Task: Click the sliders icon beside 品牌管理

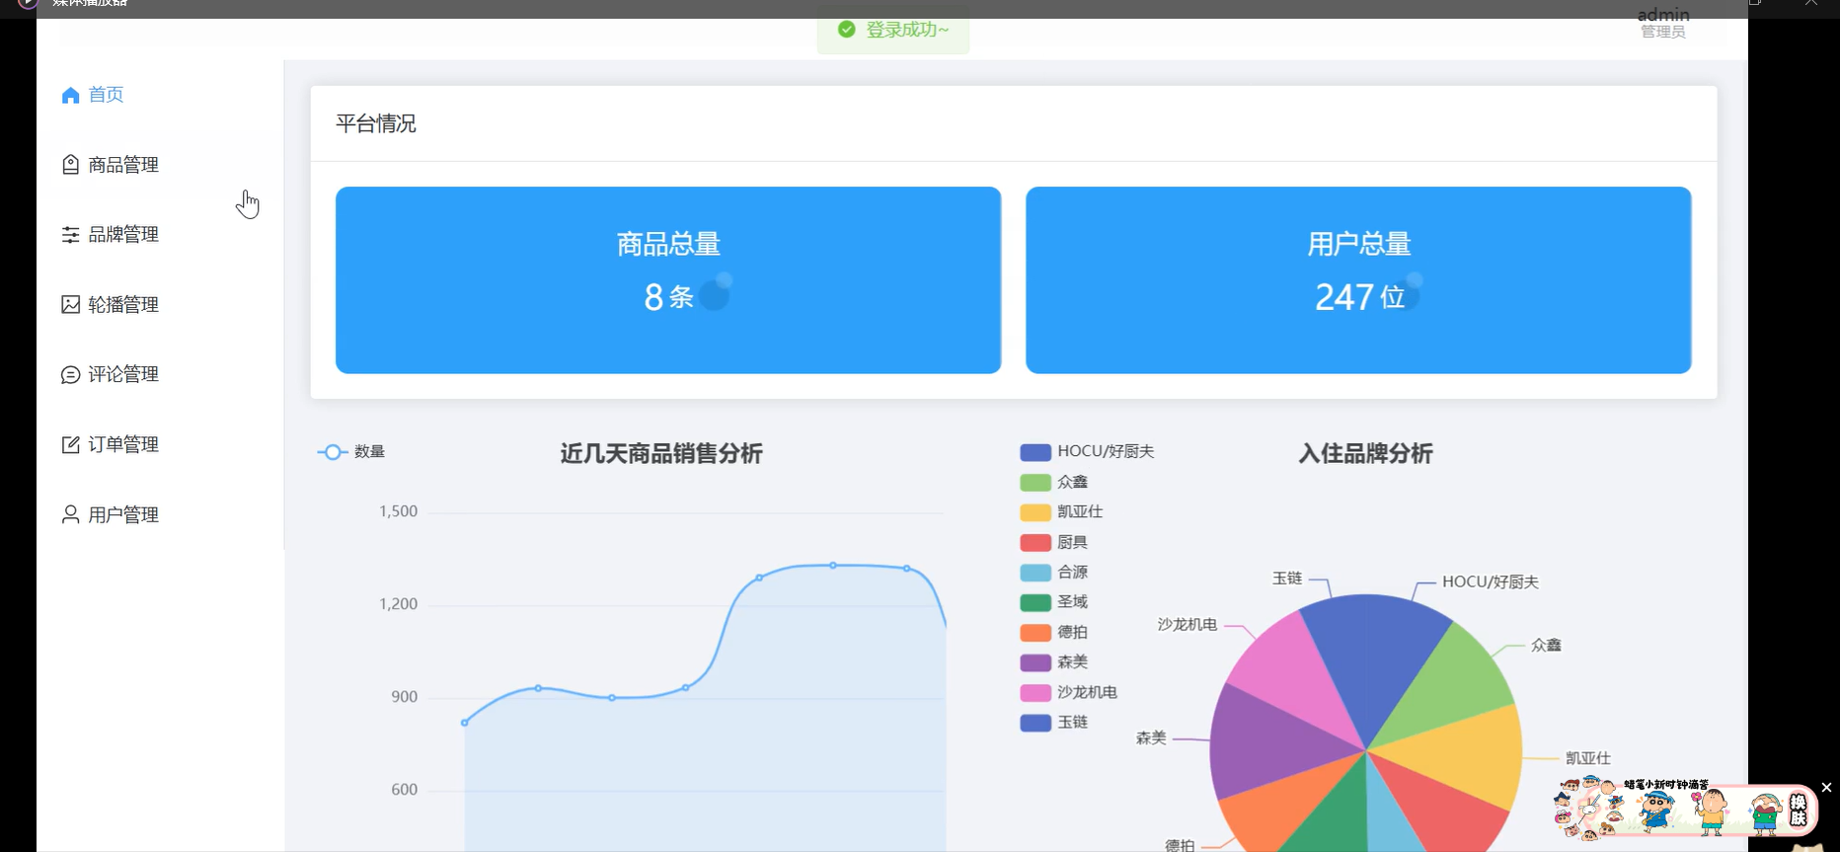Action: 70,235
